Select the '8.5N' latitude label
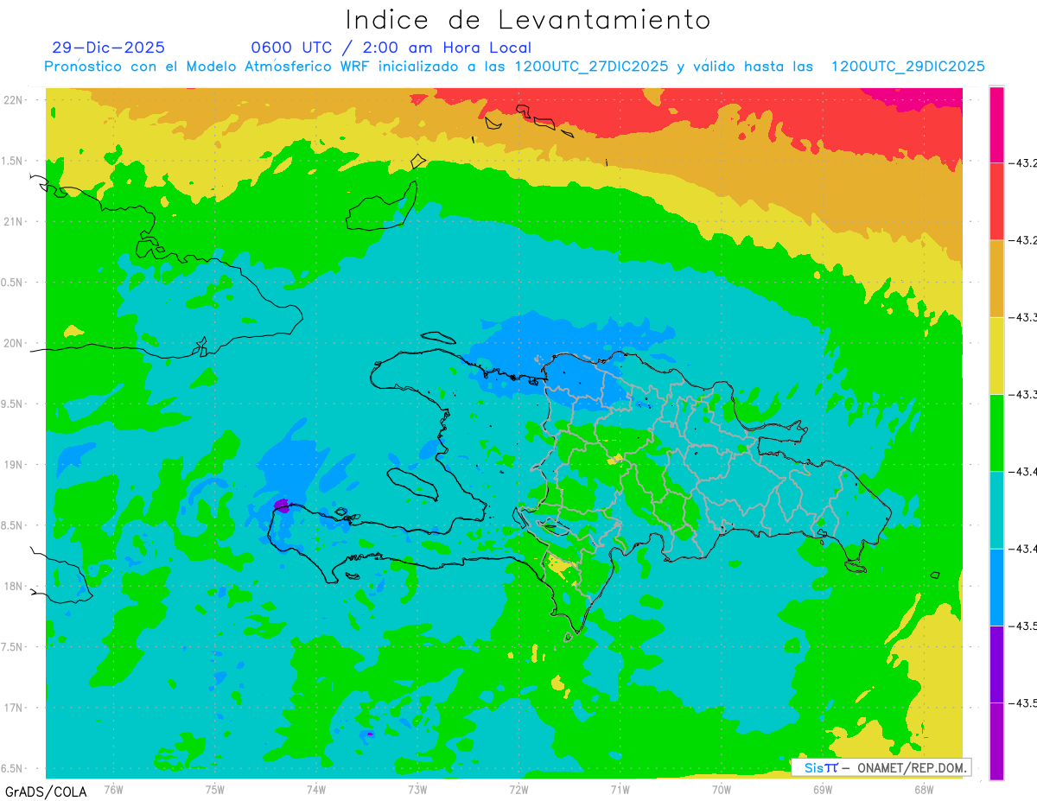The height and width of the screenshot is (801, 1037). tap(11, 525)
